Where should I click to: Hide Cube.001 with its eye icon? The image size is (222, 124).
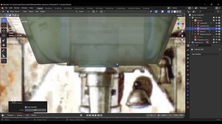point(216,23)
